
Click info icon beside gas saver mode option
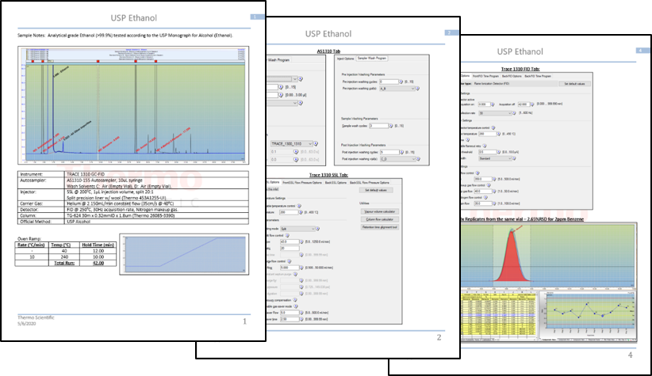(296, 306)
